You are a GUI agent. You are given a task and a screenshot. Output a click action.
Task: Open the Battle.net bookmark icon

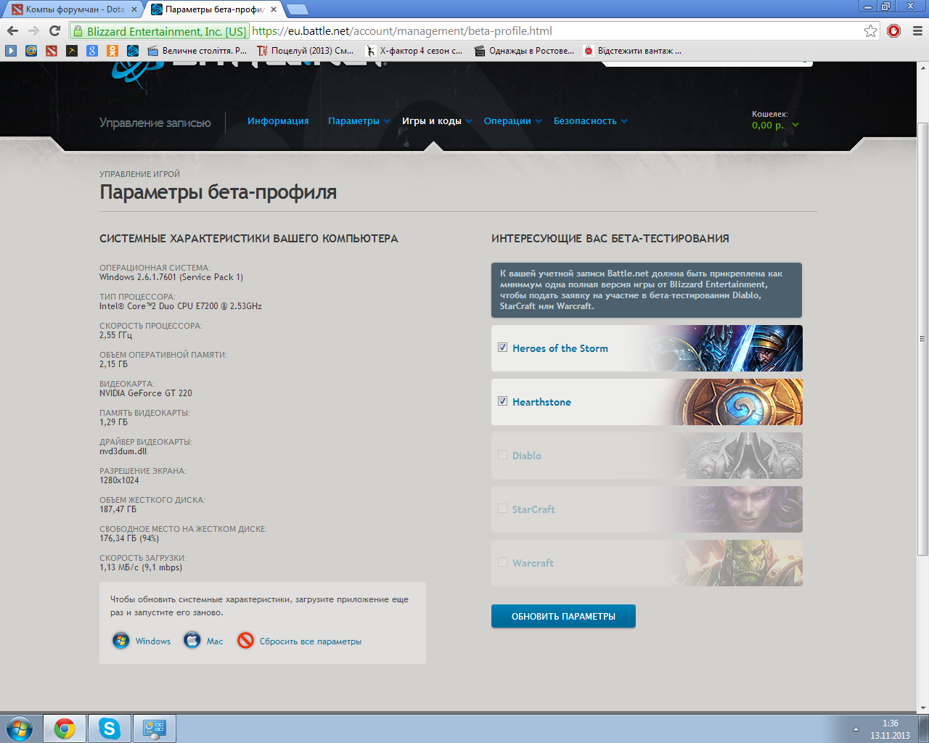132,51
